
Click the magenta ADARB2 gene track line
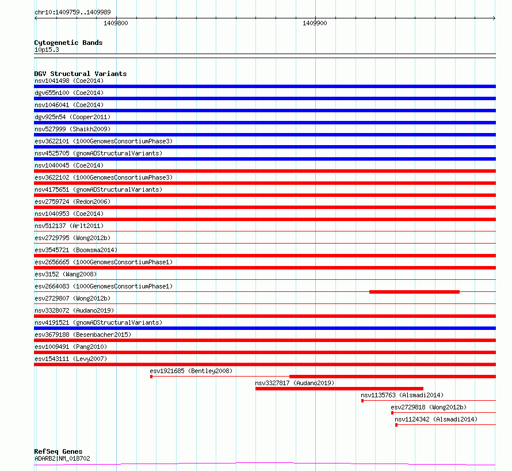tap(265, 464)
